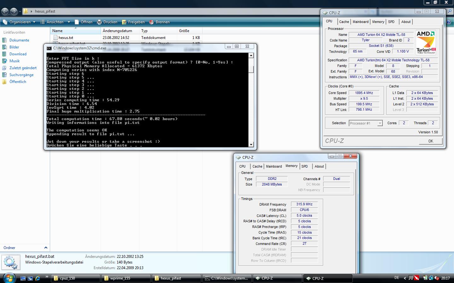This screenshot has width=454, height=283.
Task: Click the AMD Turion 64 X2 logo
Action: [x=426, y=42]
